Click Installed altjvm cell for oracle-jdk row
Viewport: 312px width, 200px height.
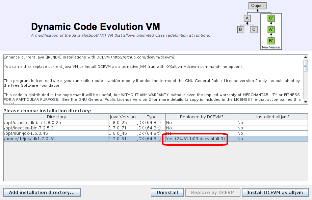coord(272,123)
